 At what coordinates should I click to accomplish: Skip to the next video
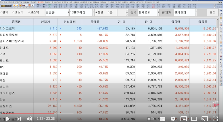[19, 119]
